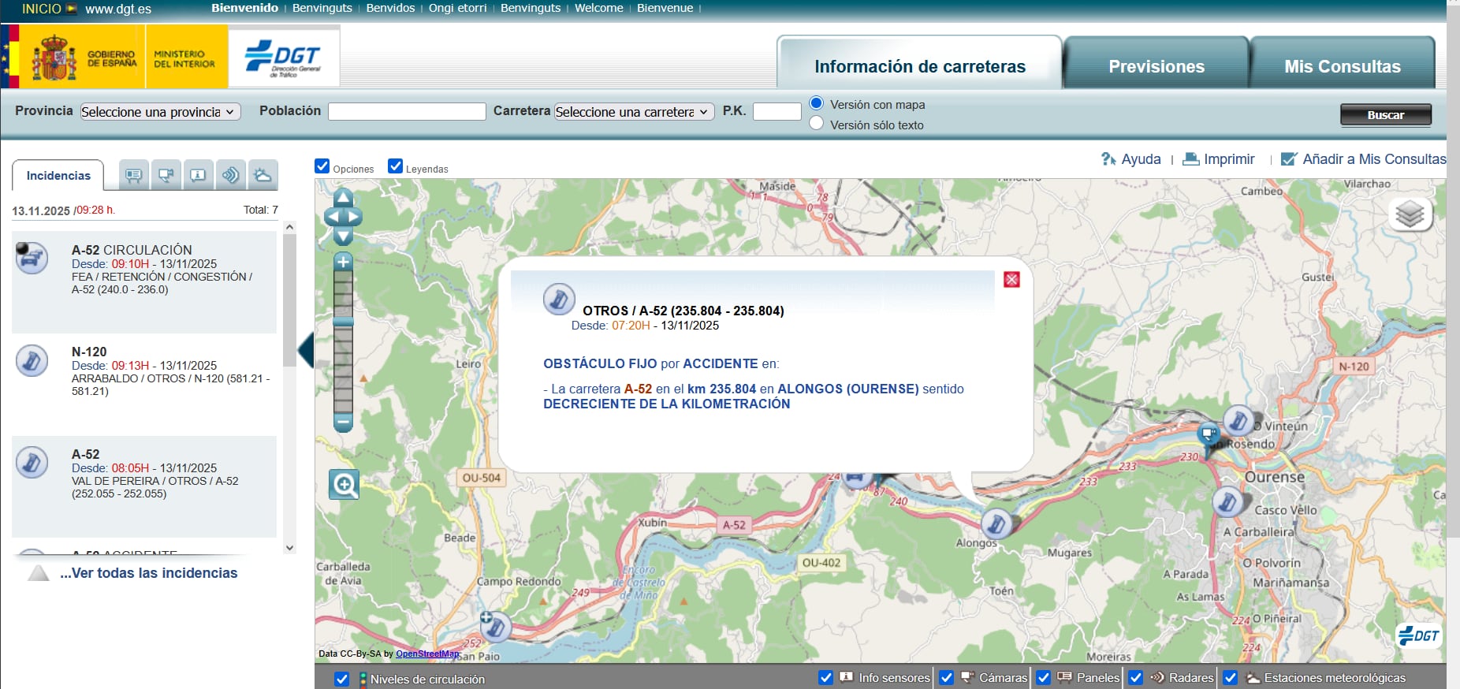The width and height of the screenshot is (1460, 689).
Task: Click the A-52 Val de Pereira icon
Action: pyautogui.click(x=32, y=463)
